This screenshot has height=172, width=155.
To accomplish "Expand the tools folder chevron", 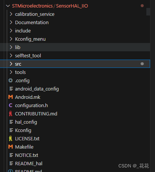I will 11,72.
